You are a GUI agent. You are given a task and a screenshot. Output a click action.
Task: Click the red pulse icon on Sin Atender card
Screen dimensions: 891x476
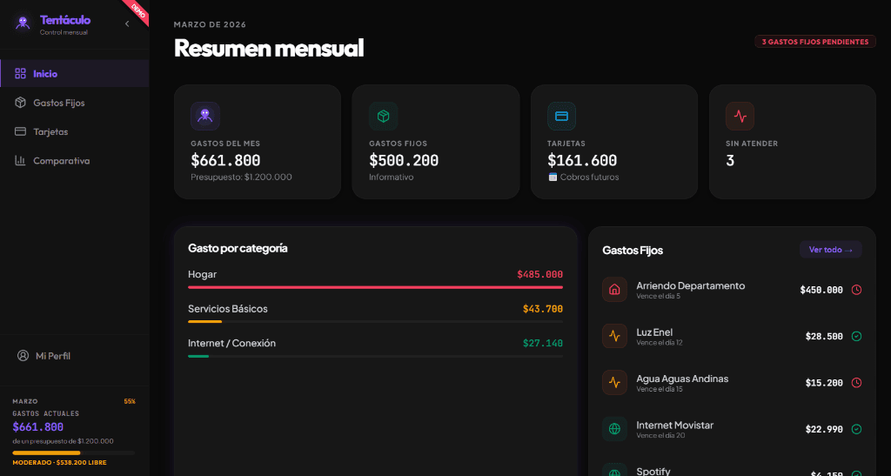(740, 117)
